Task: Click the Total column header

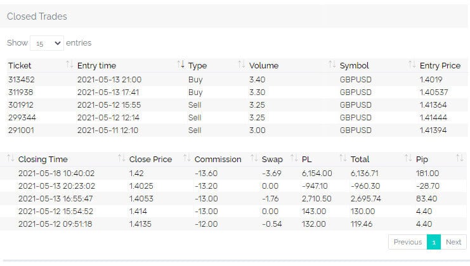Action: point(360,159)
